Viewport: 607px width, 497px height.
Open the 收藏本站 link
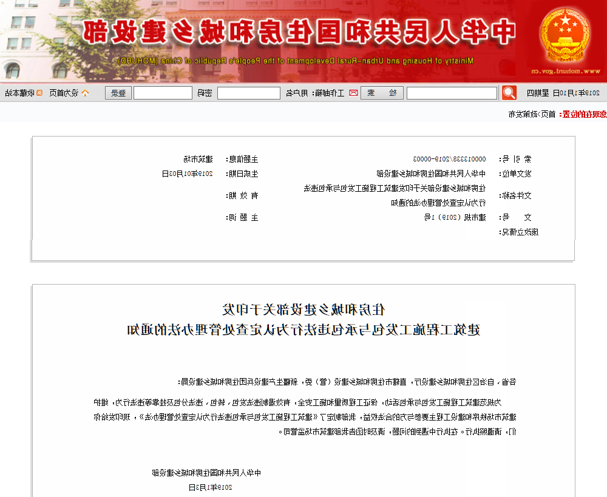[x=19, y=93]
